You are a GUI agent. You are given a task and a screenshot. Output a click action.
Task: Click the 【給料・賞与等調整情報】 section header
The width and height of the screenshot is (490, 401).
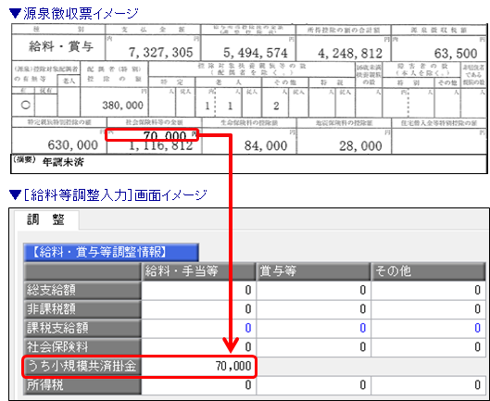pos(111,252)
